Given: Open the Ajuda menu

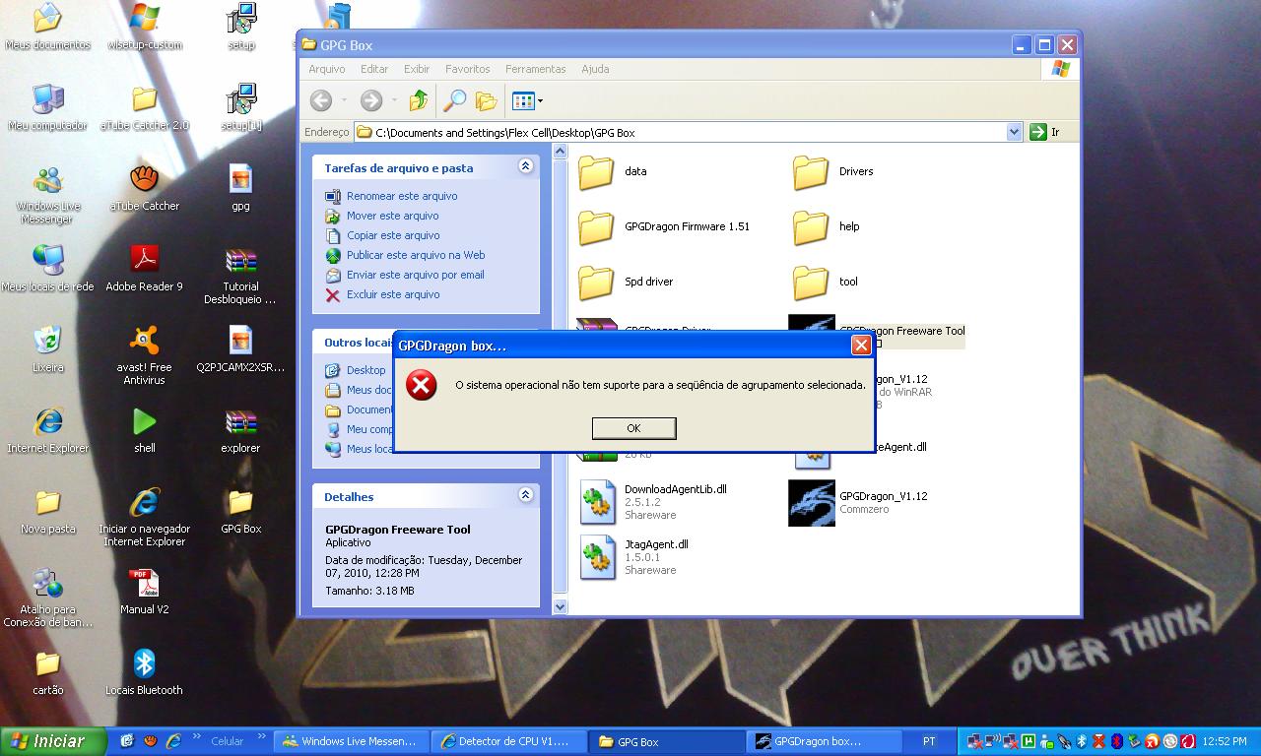Looking at the screenshot, I should pyautogui.click(x=595, y=69).
